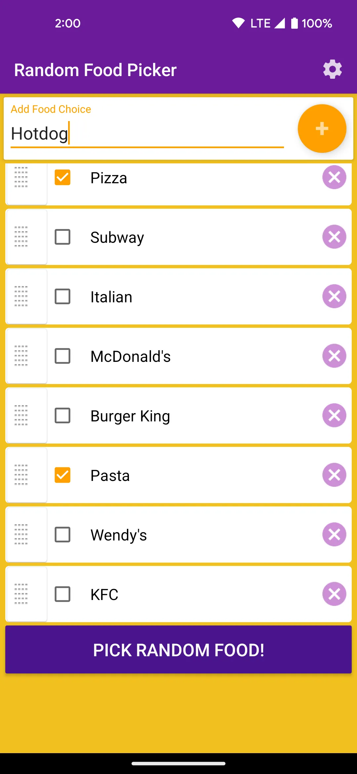The height and width of the screenshot is (774, 357).
Task: Uncheck the Pizza checkbox
Action: (x=62, y=177)
